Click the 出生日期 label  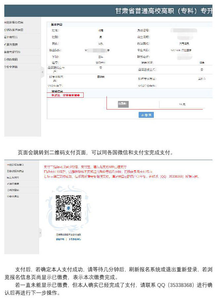point(144,37)
